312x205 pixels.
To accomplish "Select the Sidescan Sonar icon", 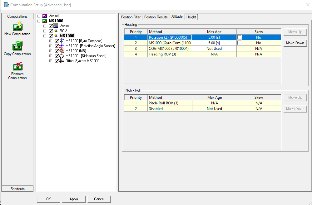I will [x=62, y=56].
